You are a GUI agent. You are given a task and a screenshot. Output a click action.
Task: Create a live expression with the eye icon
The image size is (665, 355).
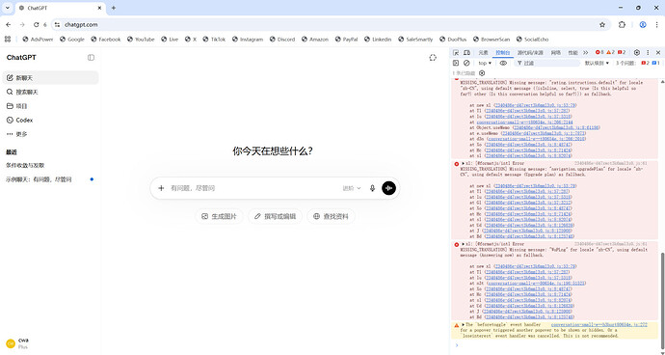click(503, 63)
